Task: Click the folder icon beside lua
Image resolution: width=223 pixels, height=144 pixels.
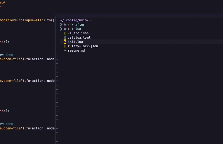Action: click(65, 29)
